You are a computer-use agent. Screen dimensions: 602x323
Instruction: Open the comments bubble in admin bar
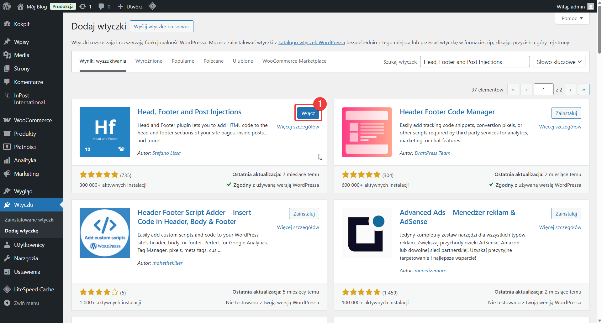coord(101,7)
